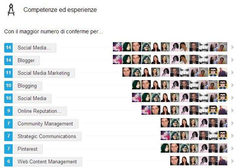Click the 10 count badge beside Blogging
Viewport: 238px width, 168px height.
(x=8, y=86)
